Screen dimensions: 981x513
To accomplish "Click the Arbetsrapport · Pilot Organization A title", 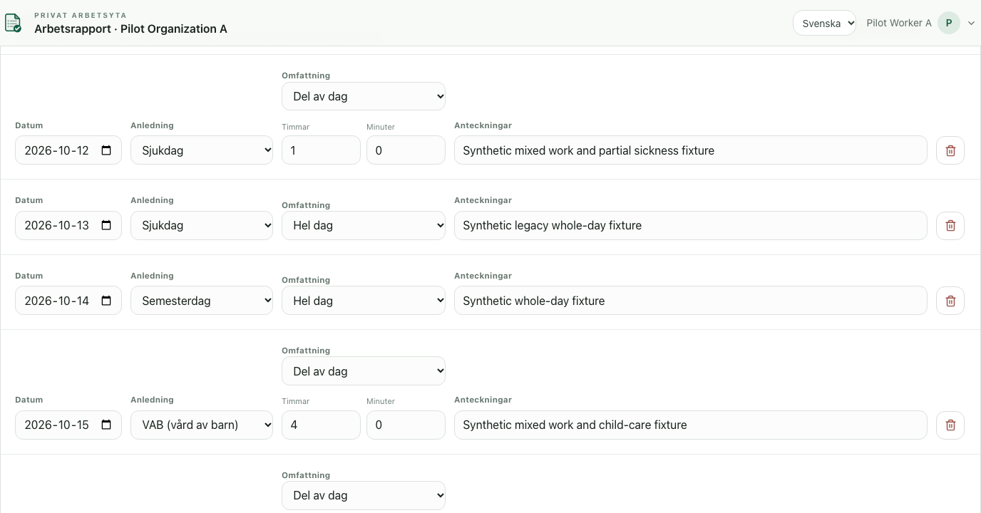I will (130, 29).
